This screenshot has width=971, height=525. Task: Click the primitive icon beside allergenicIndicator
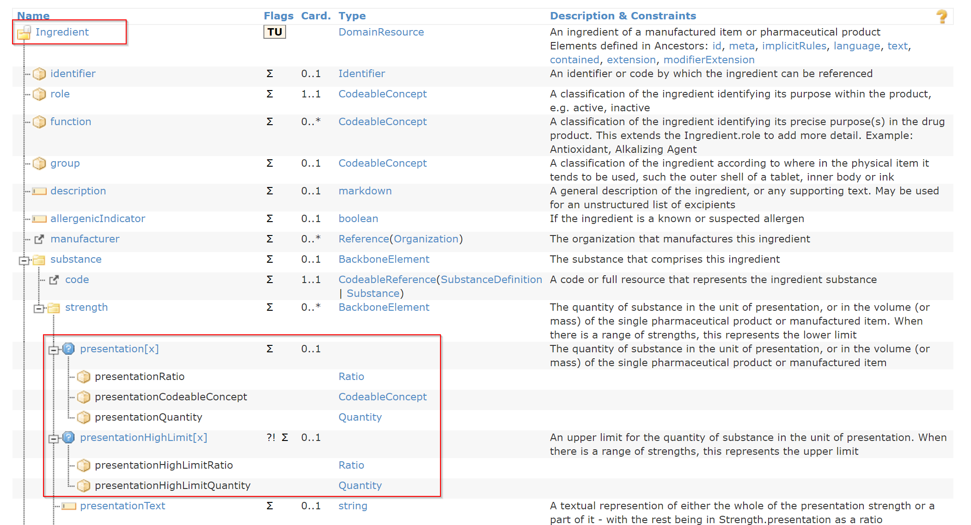(x=40, y=219)
